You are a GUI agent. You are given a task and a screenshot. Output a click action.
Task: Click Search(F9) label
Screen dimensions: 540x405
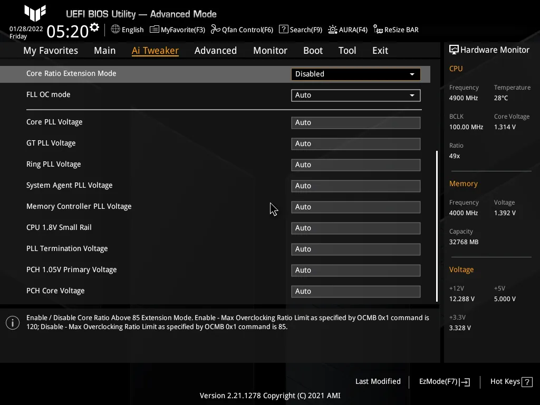click(306, 30)
